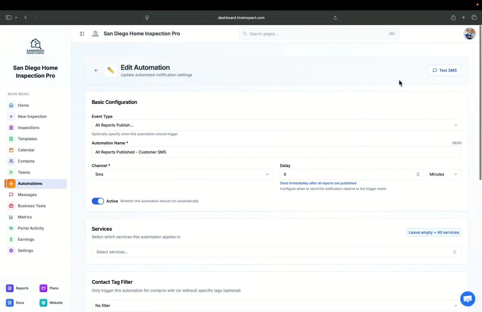Click the Automation Name input field

point(277,152)
